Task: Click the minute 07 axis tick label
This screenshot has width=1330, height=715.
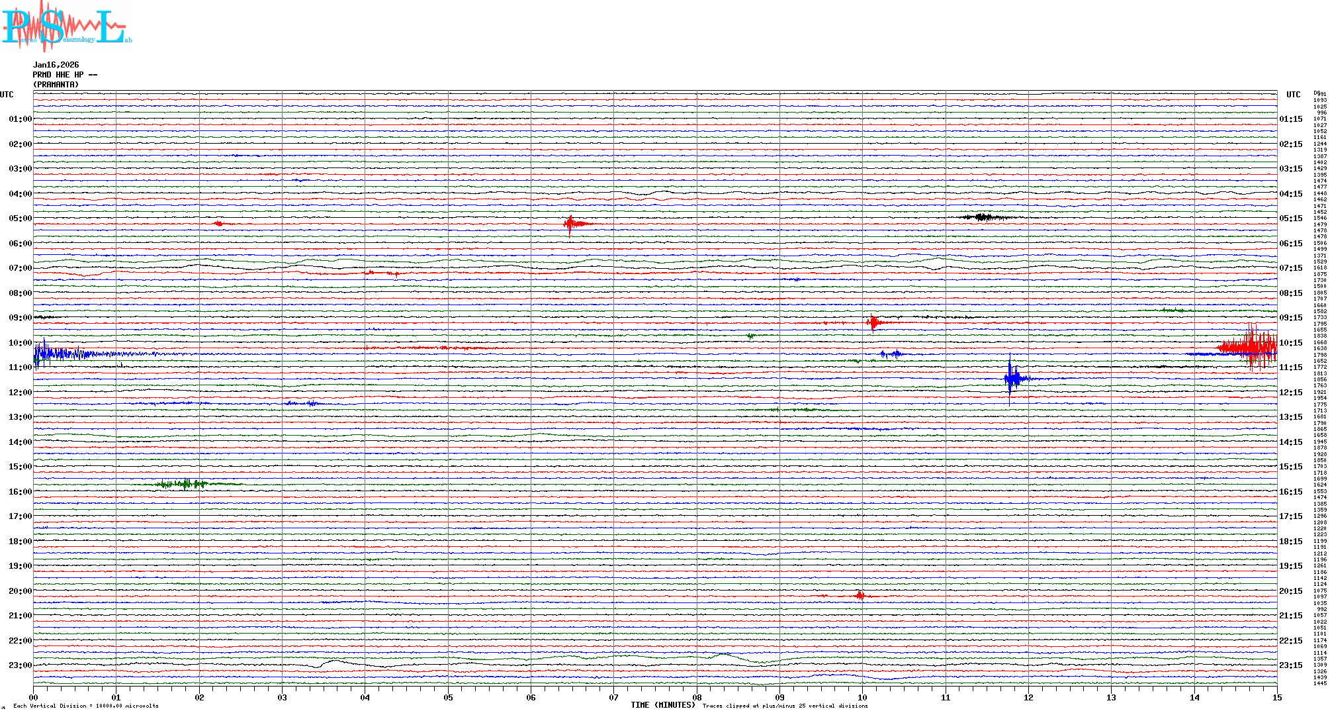Action: pos(613,697)
